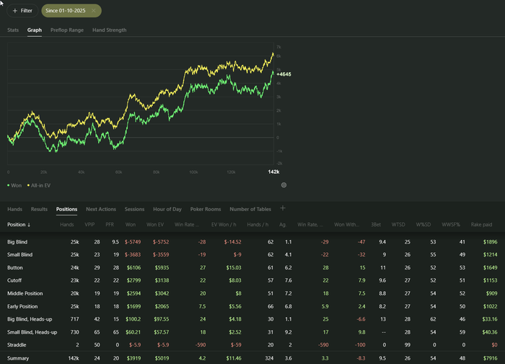Sort table by Rake paid column
This screenshot has width=505, height=364.
[x=481, y=225]
